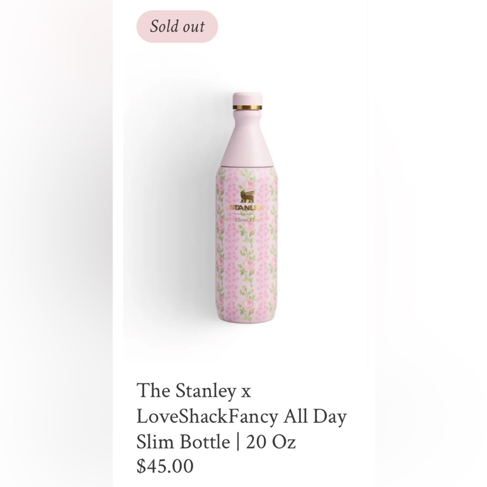Click the lion emblem above the Stanley wordmark
This screenshot has height=487, width=487.
pyautogui.click(x=247, y=196)
